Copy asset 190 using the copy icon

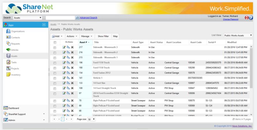point(68,68)
